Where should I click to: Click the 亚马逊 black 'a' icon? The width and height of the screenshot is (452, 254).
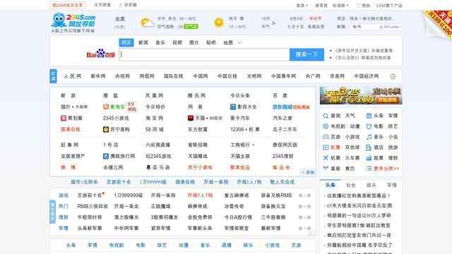click(x=148, y=167)
